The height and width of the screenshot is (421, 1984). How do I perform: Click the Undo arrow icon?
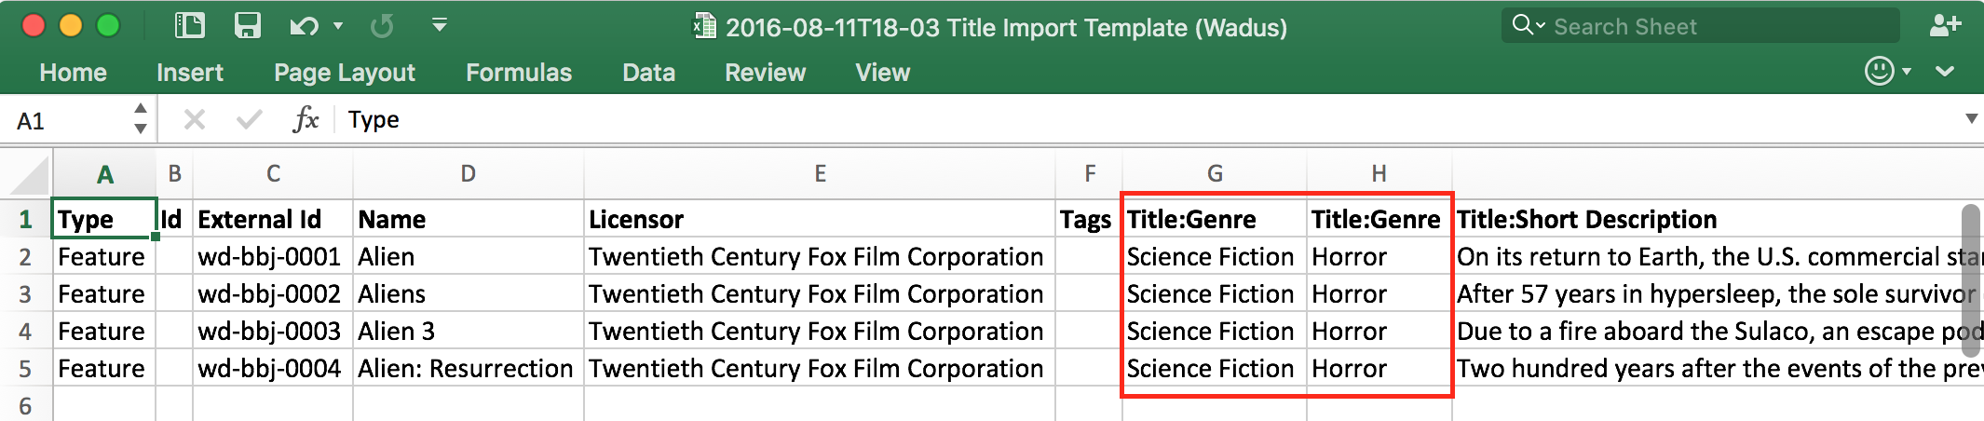[304, 26]
